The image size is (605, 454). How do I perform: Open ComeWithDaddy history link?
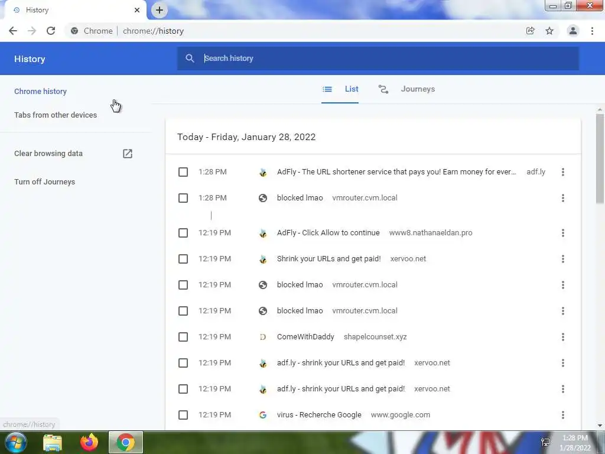[305, 337]
